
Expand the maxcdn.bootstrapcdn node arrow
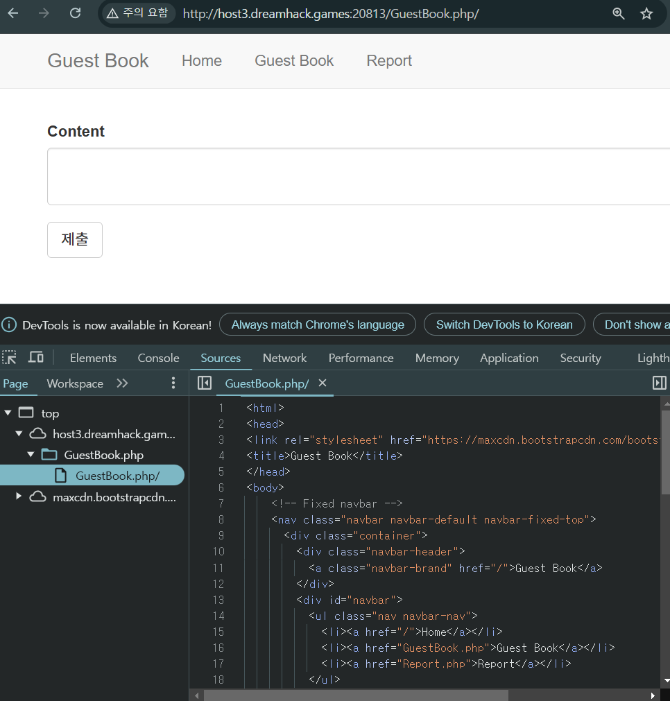click(19, 496)
